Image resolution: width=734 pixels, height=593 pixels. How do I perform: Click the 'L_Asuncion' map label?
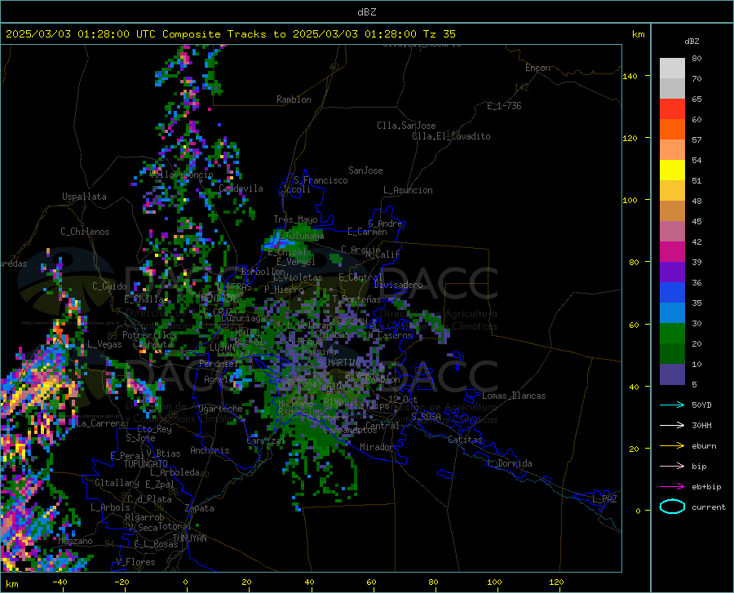pos(408,190)
